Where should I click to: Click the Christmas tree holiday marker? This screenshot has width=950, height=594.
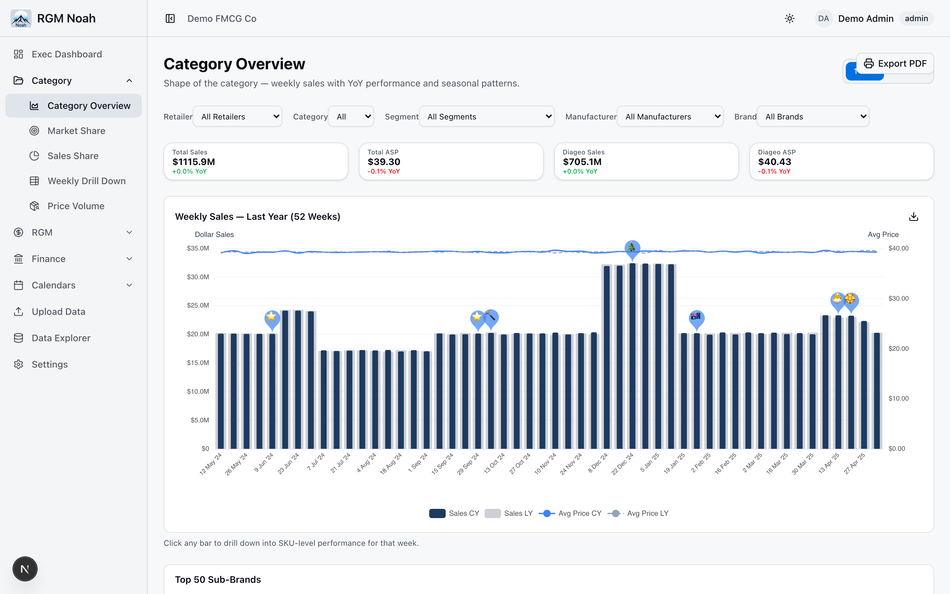coord(632,248)
